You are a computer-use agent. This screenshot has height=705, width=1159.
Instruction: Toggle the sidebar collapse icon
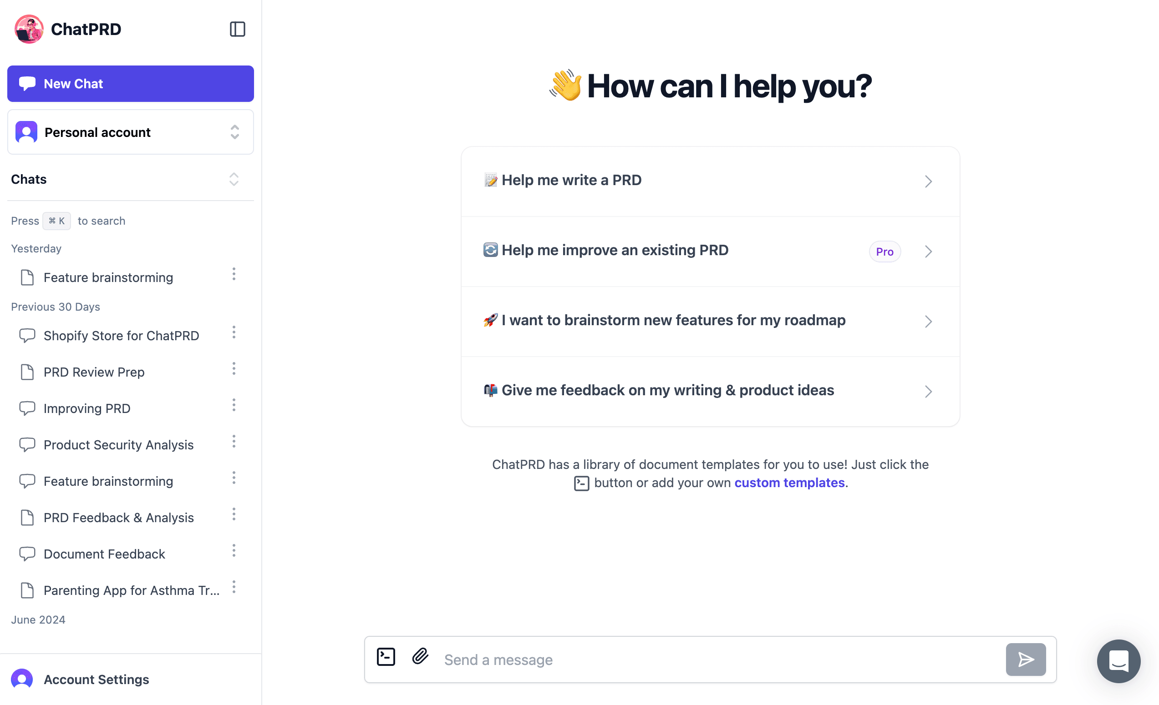click(x=237, y=29)
